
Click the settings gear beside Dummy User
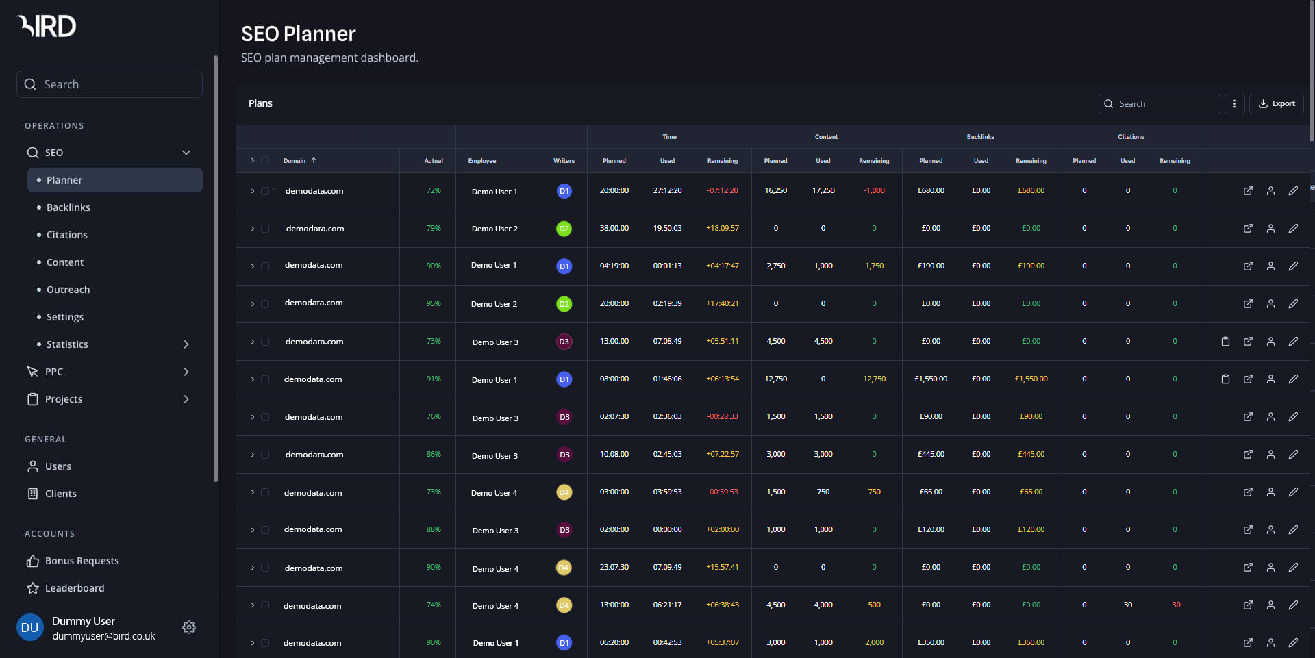(189, 627)
